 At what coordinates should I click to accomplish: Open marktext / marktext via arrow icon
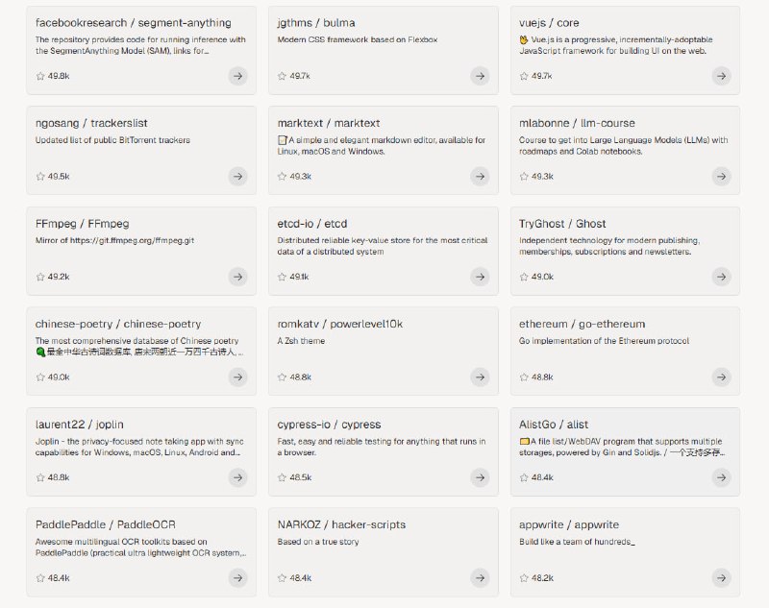480,177
